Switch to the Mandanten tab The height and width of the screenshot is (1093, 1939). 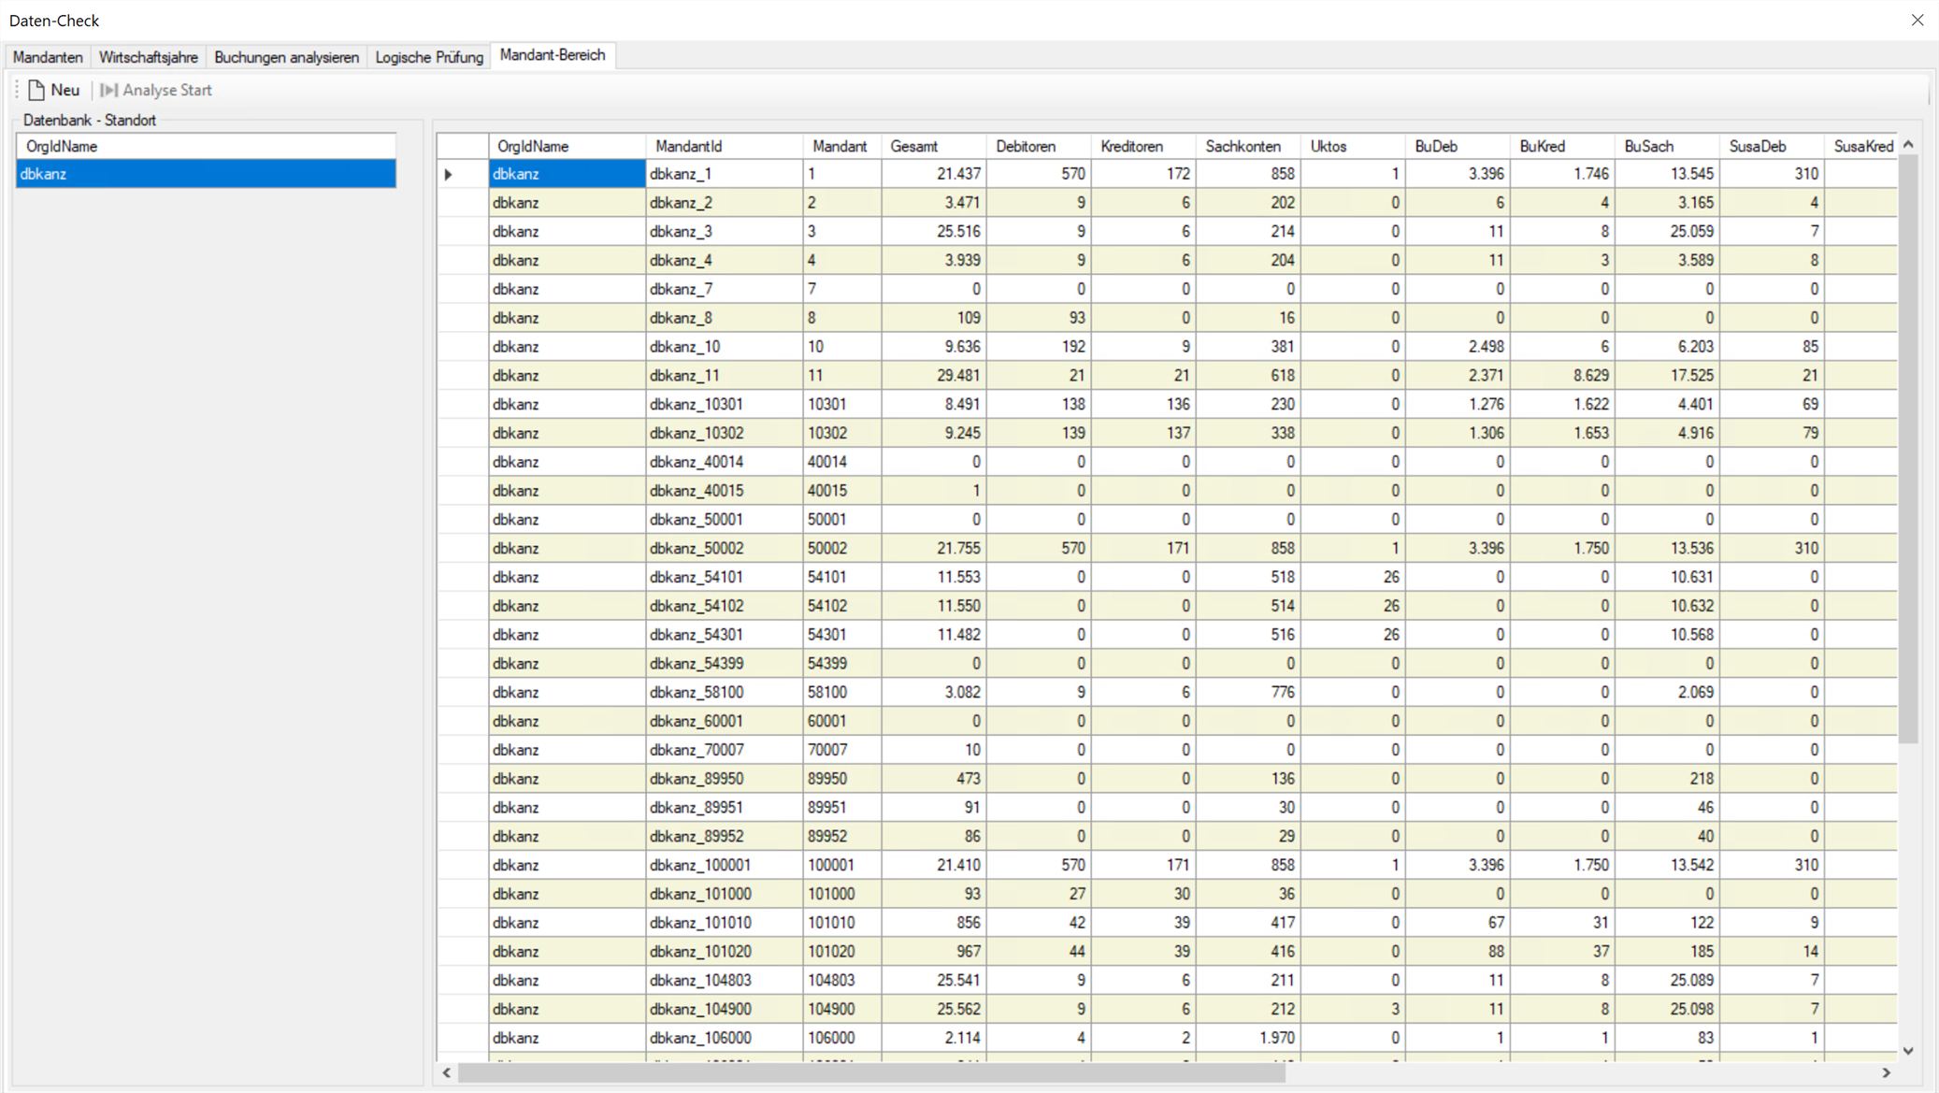point(48,57)
